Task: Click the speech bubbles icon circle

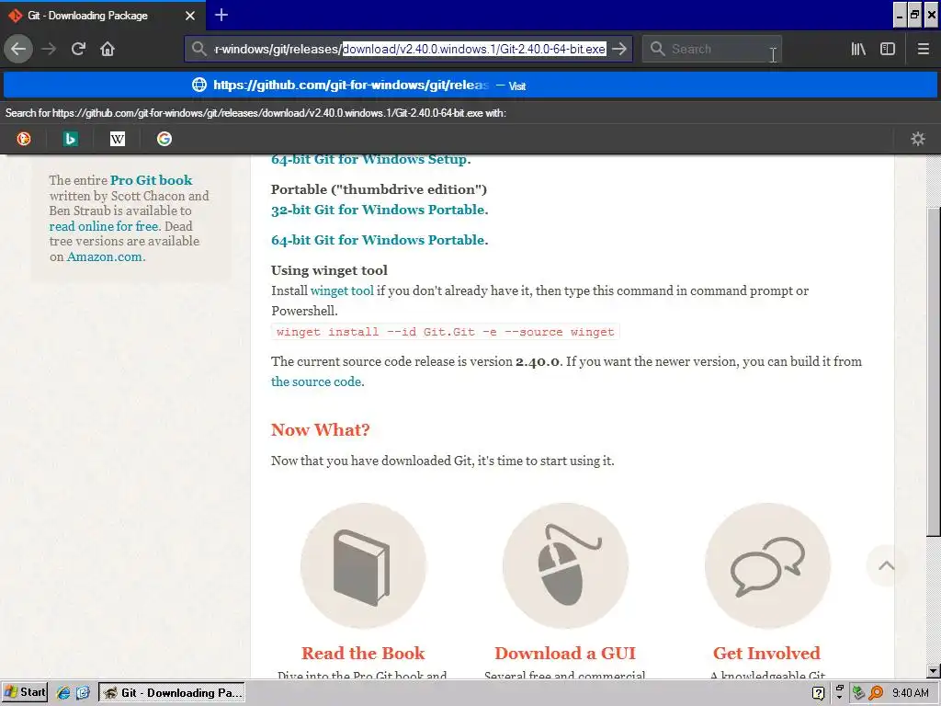Action: (x=767, y=565)
